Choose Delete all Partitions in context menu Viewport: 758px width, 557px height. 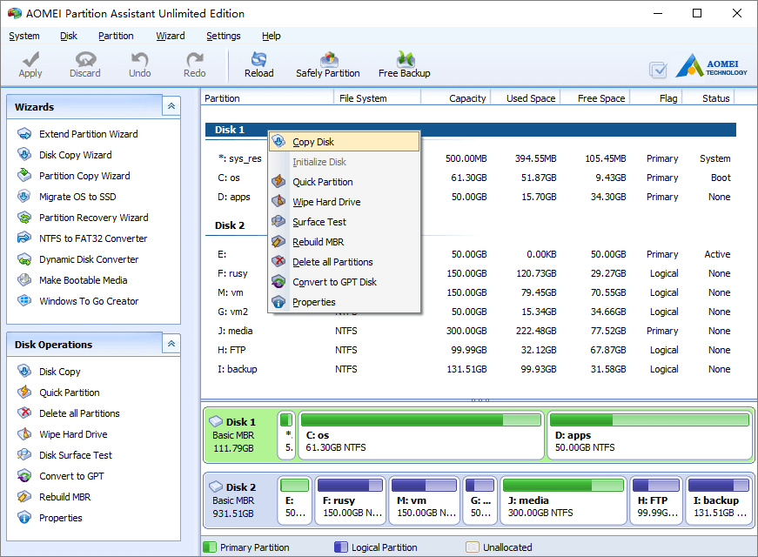click(344, 262)
